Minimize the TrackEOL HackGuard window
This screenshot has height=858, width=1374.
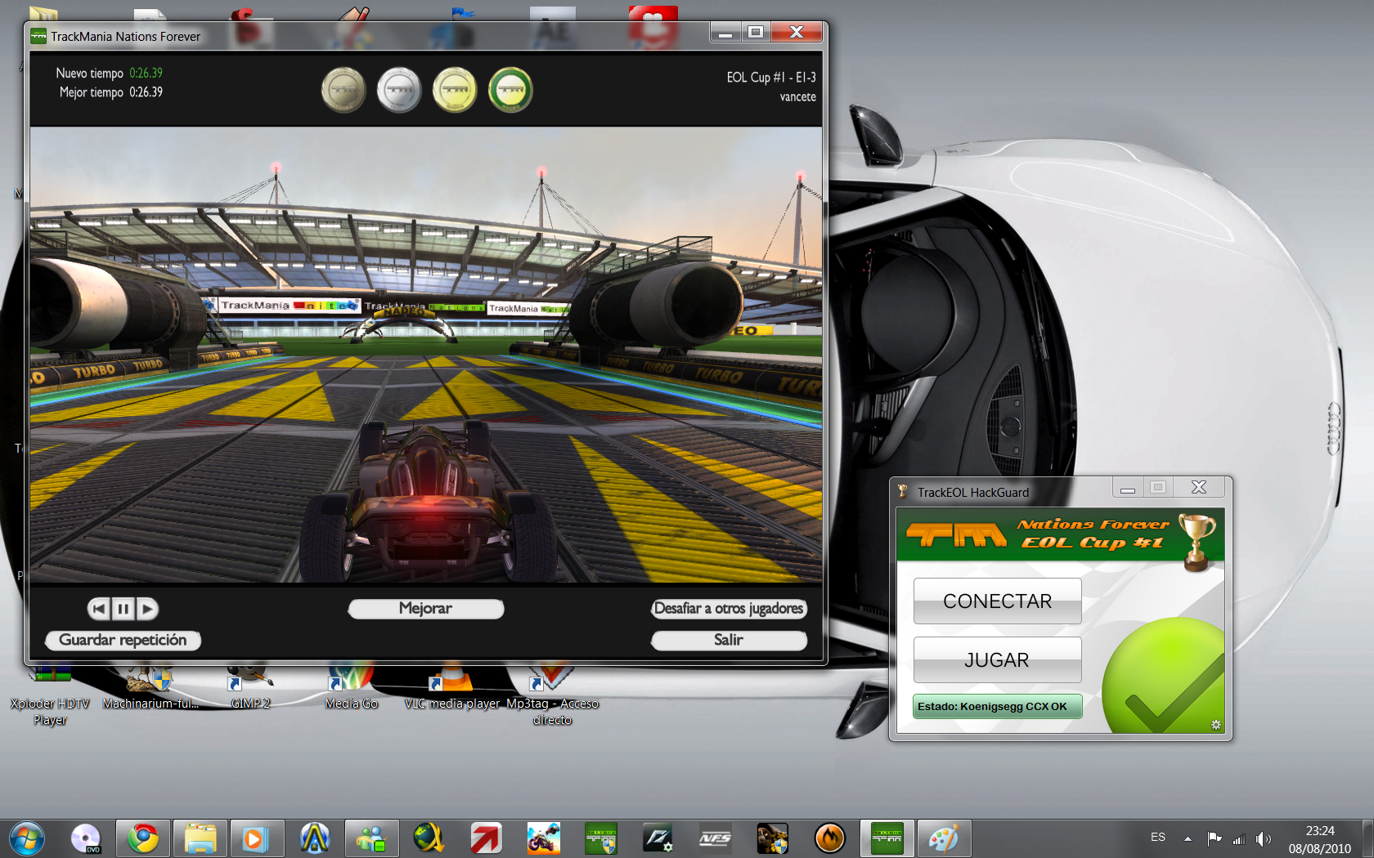coord(1128,488)
